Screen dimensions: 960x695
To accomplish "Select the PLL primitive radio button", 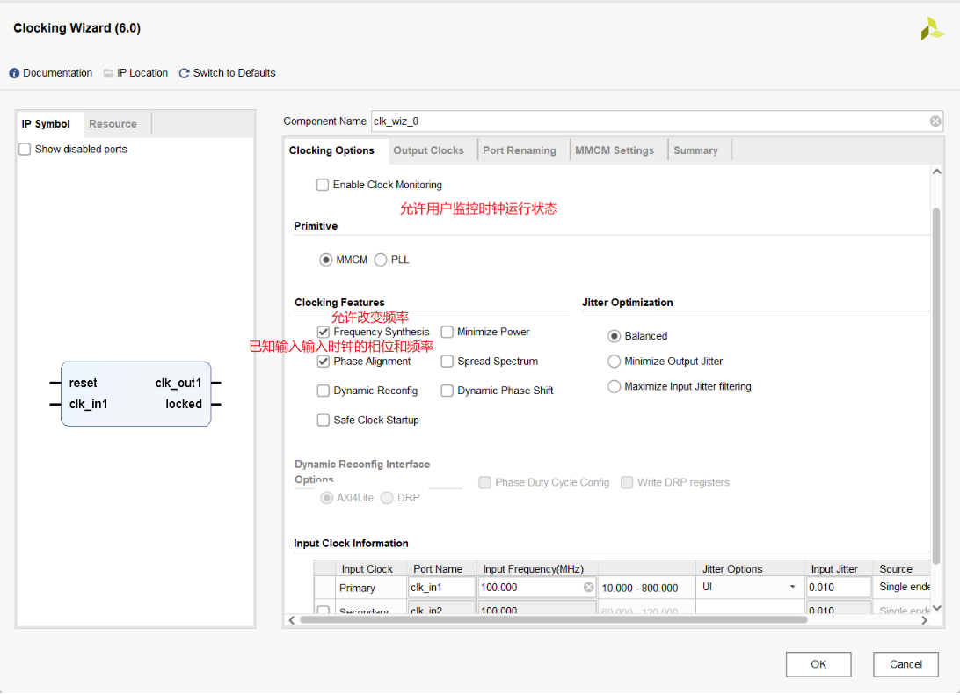I will click(381, 260).
